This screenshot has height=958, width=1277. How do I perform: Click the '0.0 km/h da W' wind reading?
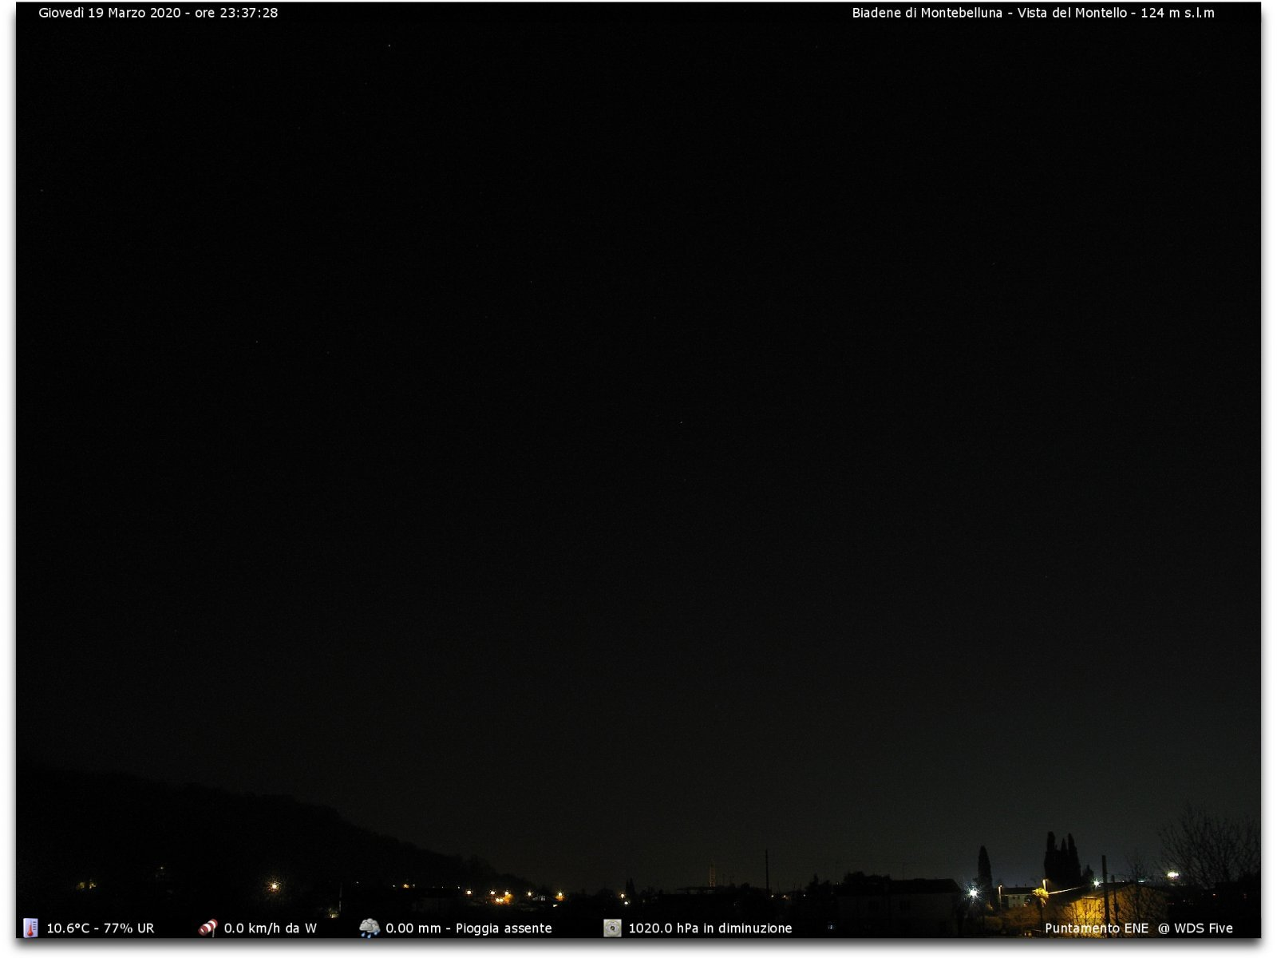coord(270,928)
